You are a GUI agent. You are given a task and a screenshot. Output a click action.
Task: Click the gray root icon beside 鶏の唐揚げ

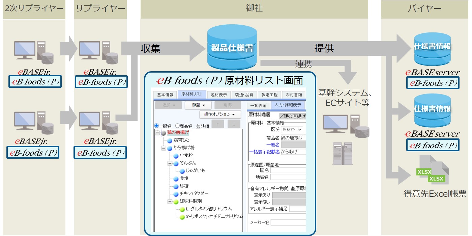coord(164,133)
